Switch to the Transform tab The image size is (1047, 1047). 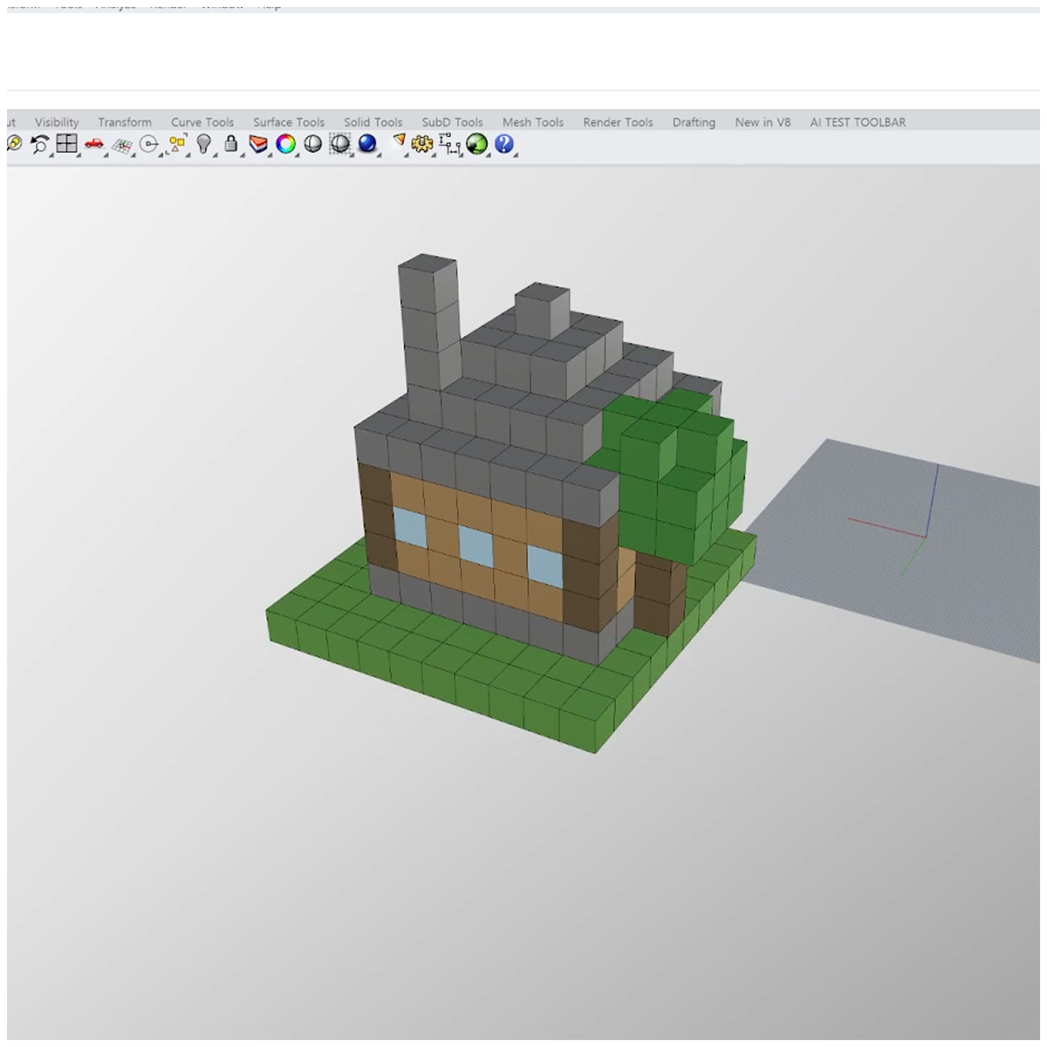[x=125, y=122]
